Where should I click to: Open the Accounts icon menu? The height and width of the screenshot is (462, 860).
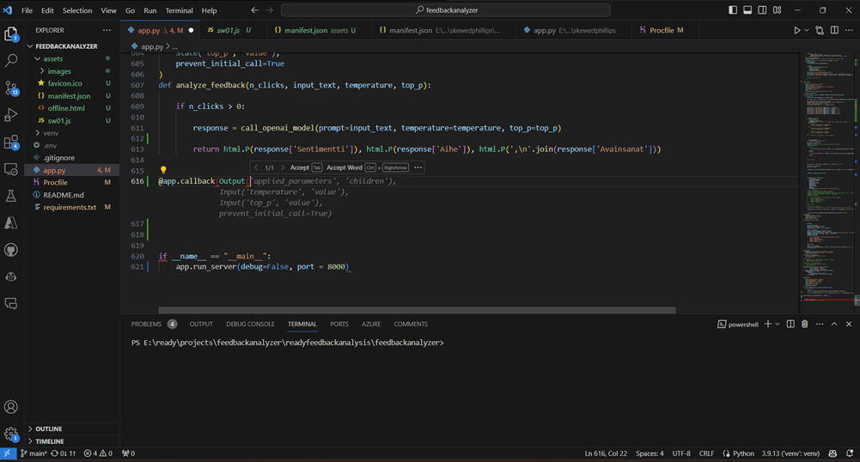coord(11,407)
